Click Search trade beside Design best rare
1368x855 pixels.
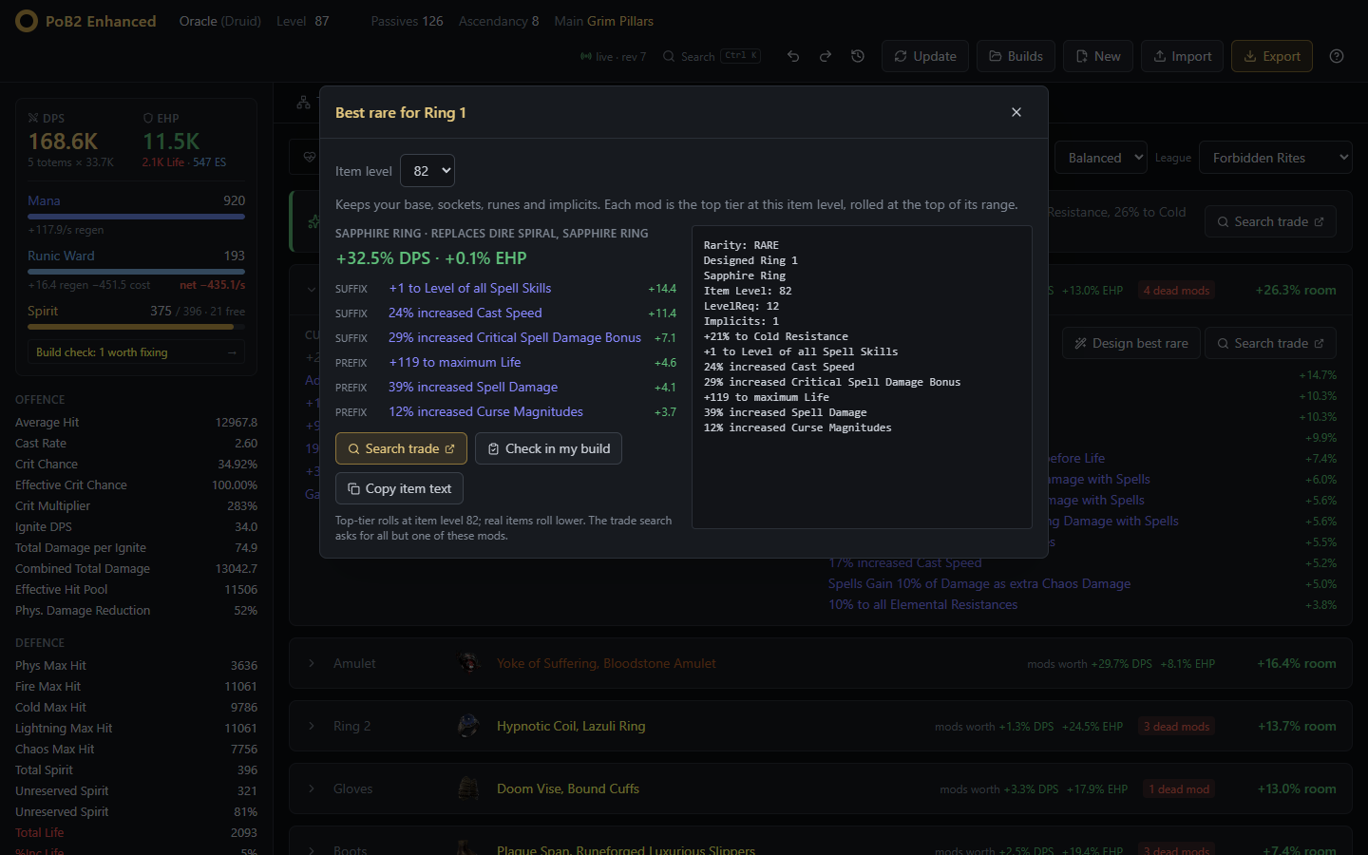[1271, 343]
